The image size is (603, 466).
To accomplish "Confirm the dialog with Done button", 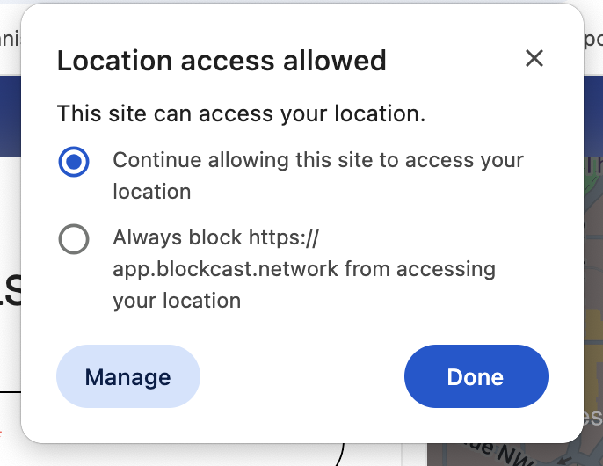I will point(476,376).
